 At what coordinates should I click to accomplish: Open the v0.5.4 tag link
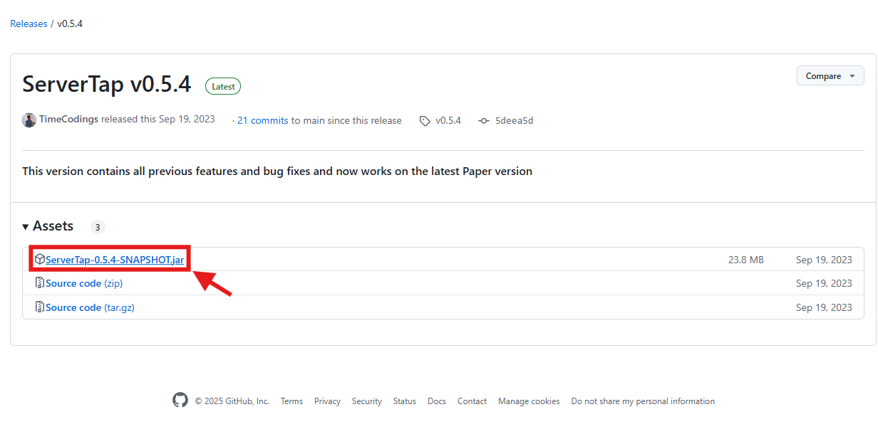coord(448,121)
